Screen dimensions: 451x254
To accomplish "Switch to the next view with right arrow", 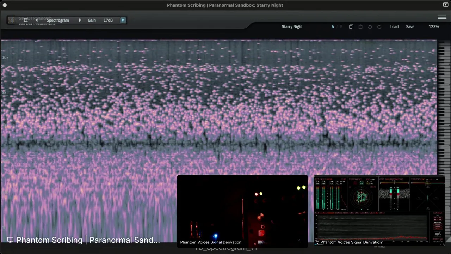I will (x=80, y=20).
